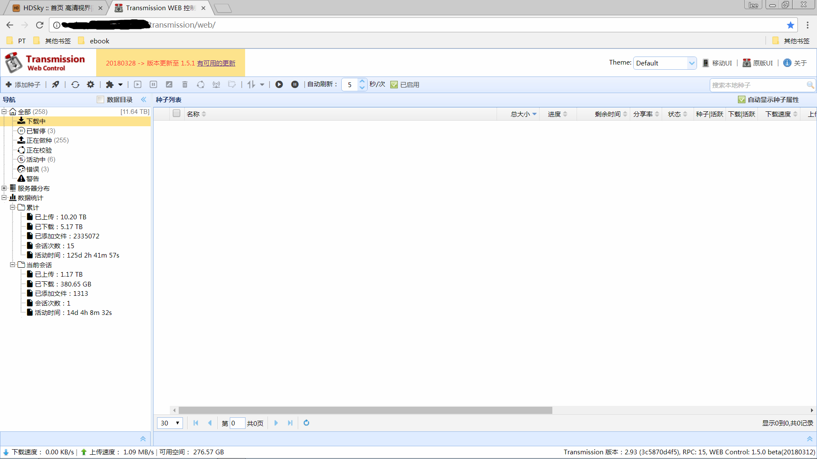Viewport: 817px width, 459px height.
Task: Sort by 下载速度 column
Action: point(781,114)
